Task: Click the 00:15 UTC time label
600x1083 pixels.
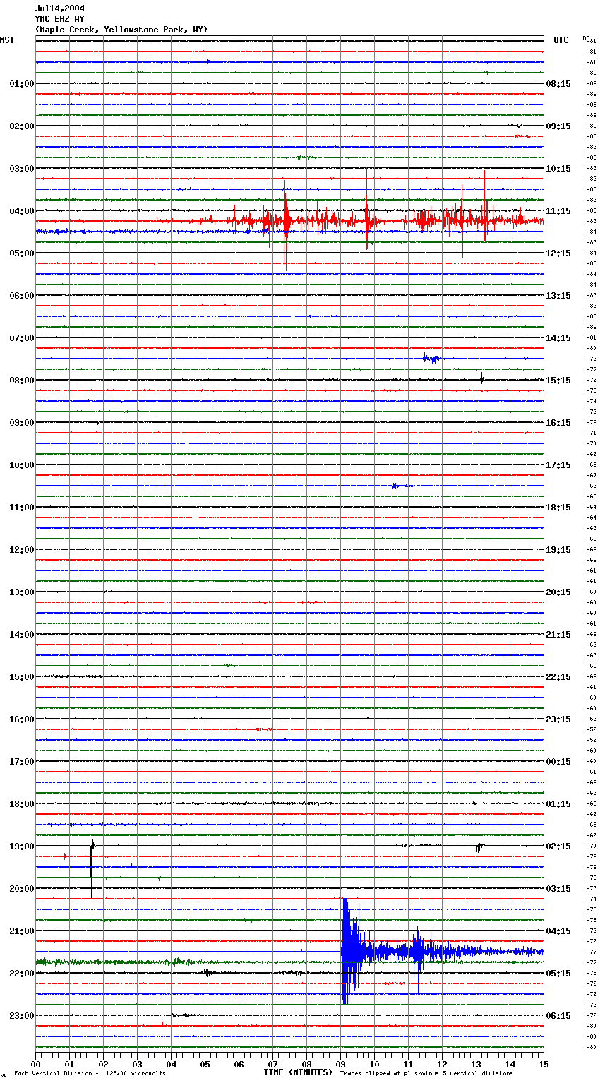Action: [x=558, y=762]
